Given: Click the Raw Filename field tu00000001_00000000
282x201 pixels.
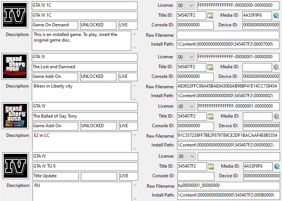Looking at the screenshot, I should click(228, 186).
